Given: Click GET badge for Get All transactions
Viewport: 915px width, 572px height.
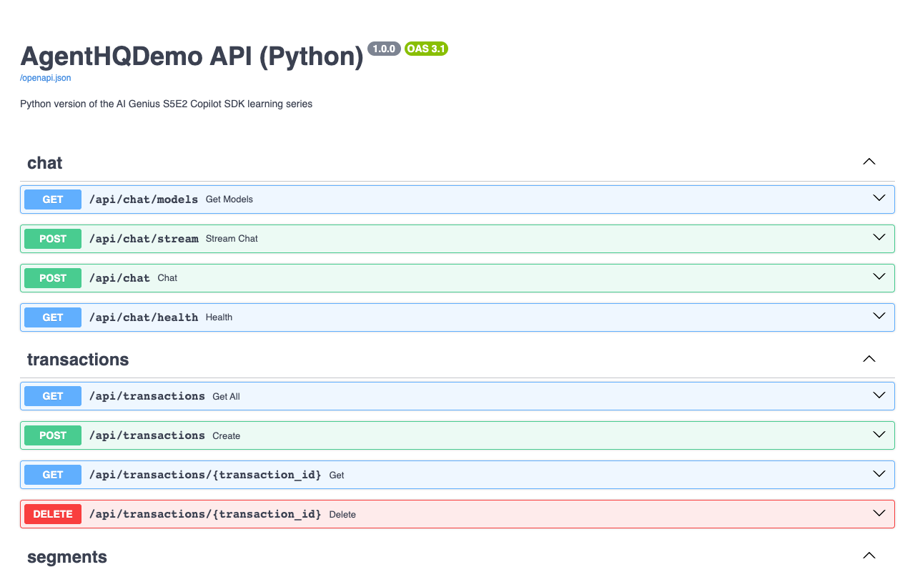Looking at the screenshot, I should (53, 396).
